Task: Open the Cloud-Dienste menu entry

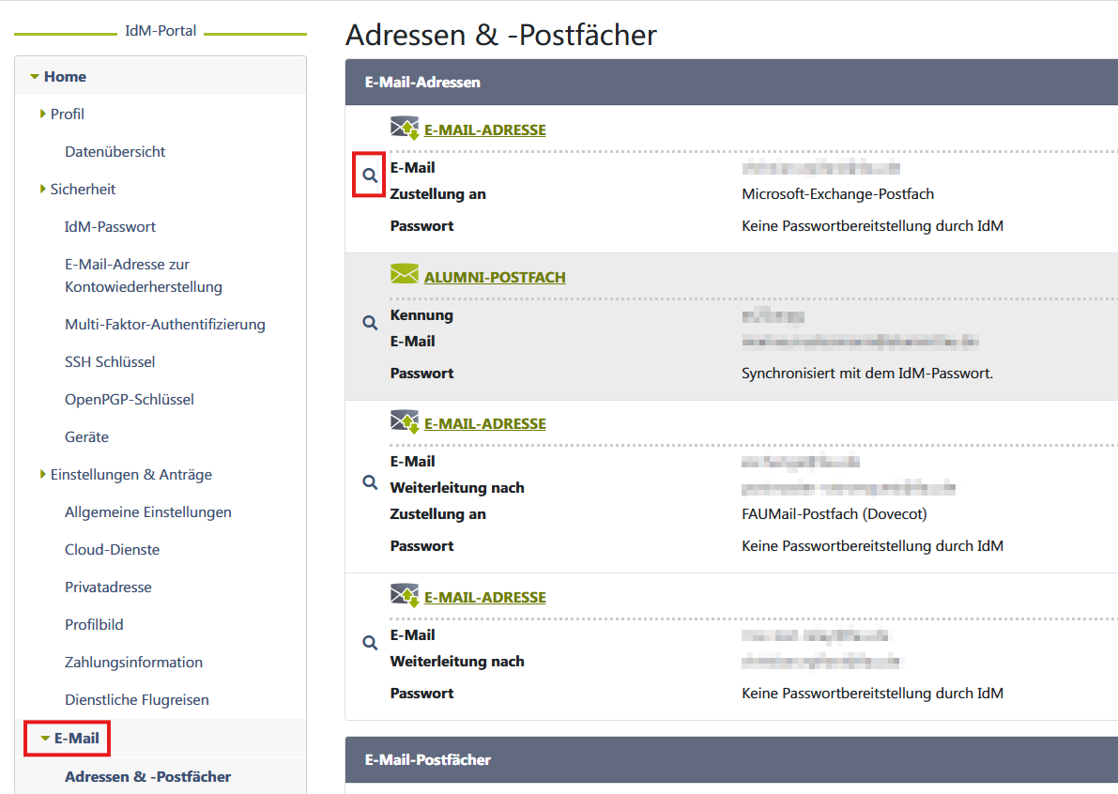Action: pos(112,550)
